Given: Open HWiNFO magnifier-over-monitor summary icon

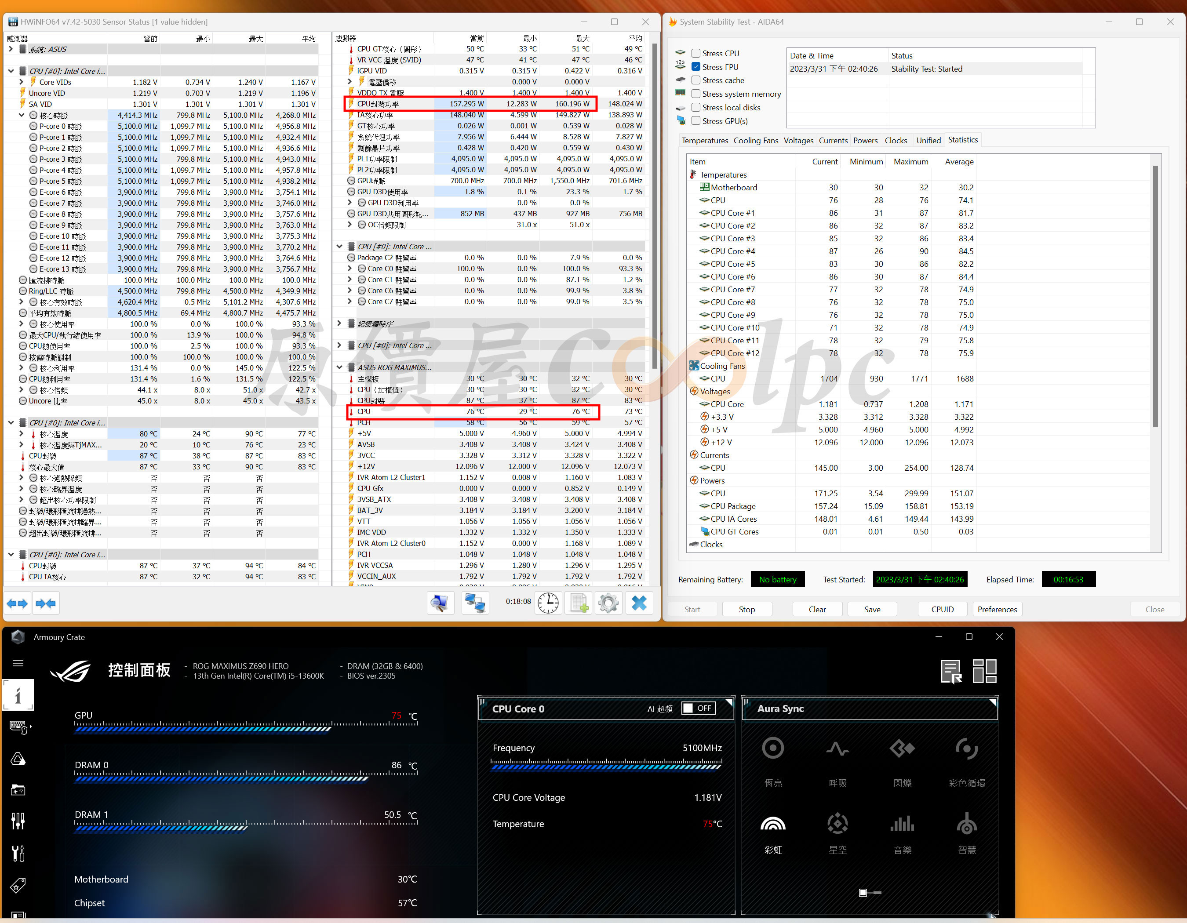Looking at the screenshot, I should [440, 603].
